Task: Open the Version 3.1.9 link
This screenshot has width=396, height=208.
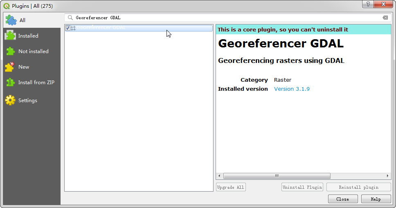Action: [292, 89]
